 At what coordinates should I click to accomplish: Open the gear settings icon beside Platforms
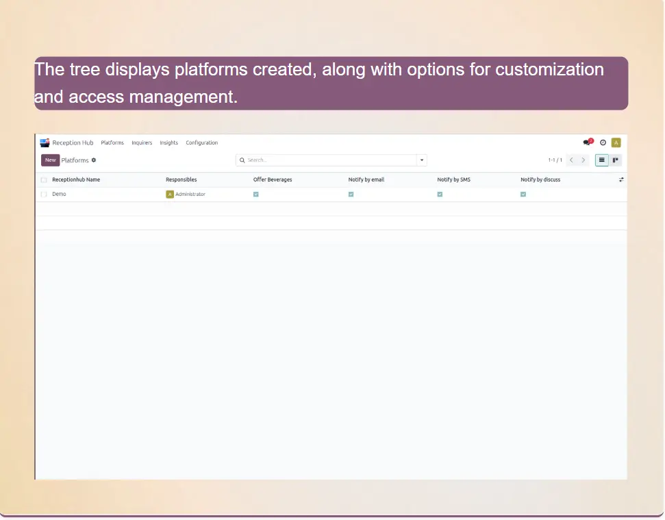tap(94, 160)
